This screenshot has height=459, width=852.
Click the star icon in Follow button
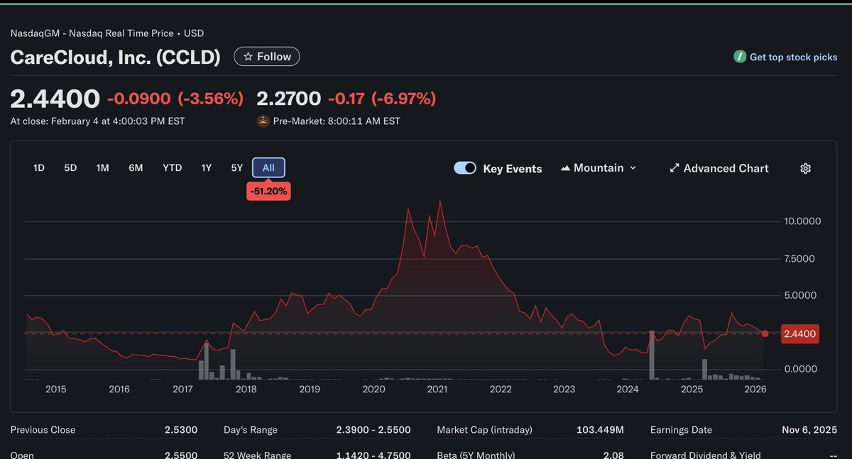pos(248,57)
